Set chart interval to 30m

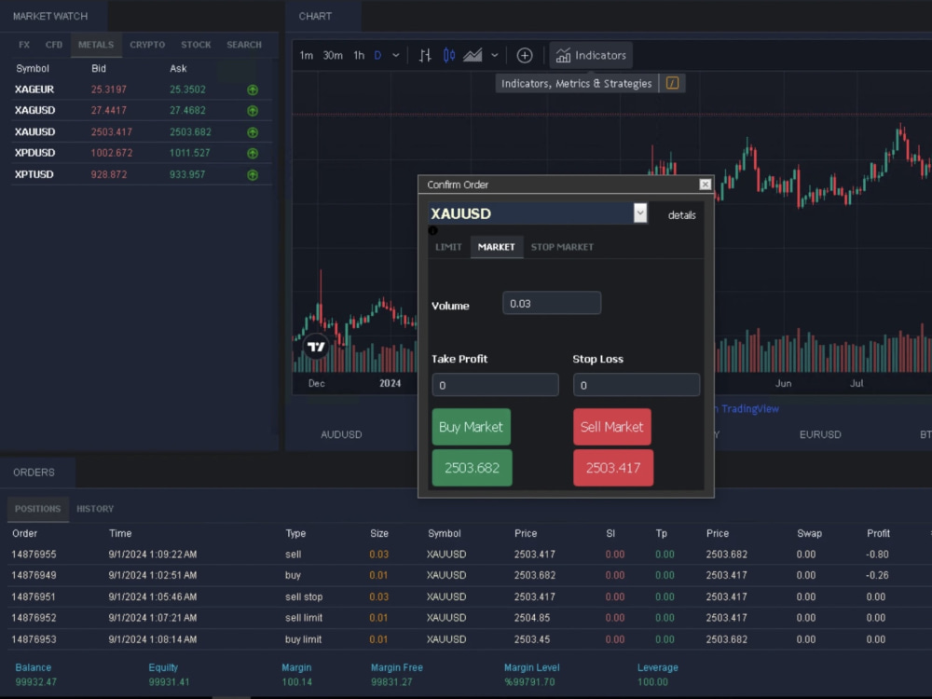[333, 56]
